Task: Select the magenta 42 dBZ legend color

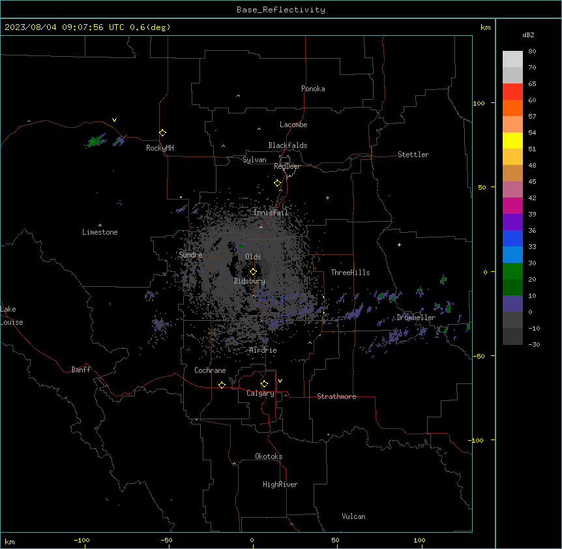Action: click(512, 205)
